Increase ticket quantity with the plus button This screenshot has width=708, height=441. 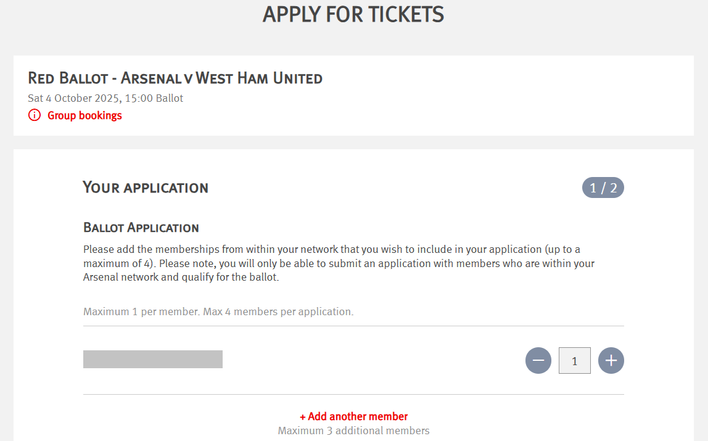tap(611, 361)
